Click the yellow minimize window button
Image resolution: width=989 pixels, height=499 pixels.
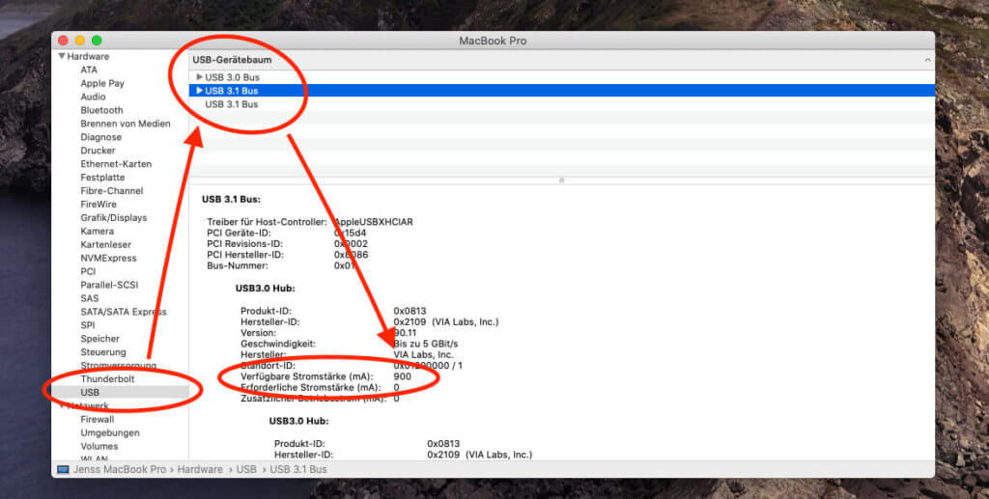80,41
